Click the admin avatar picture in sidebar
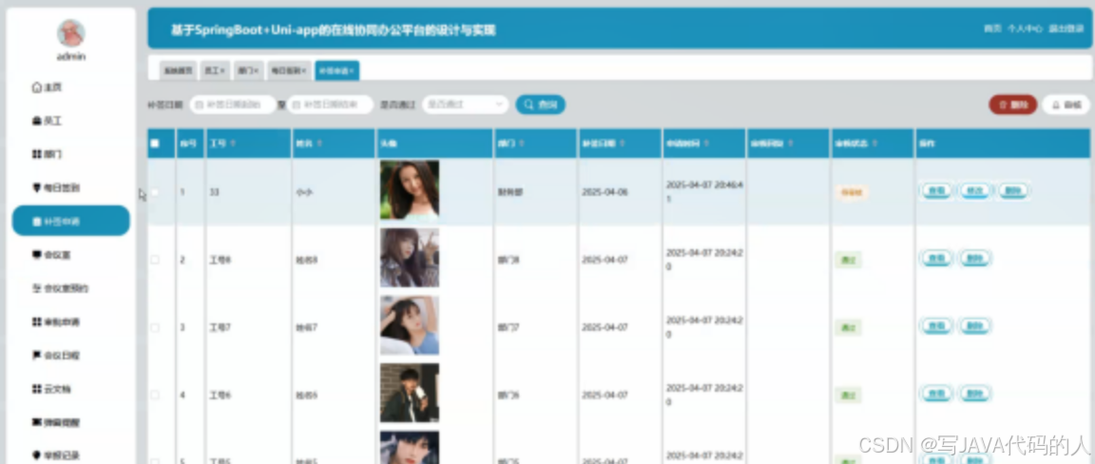The height and width of the screenshot is (464, 1095). 70,33
